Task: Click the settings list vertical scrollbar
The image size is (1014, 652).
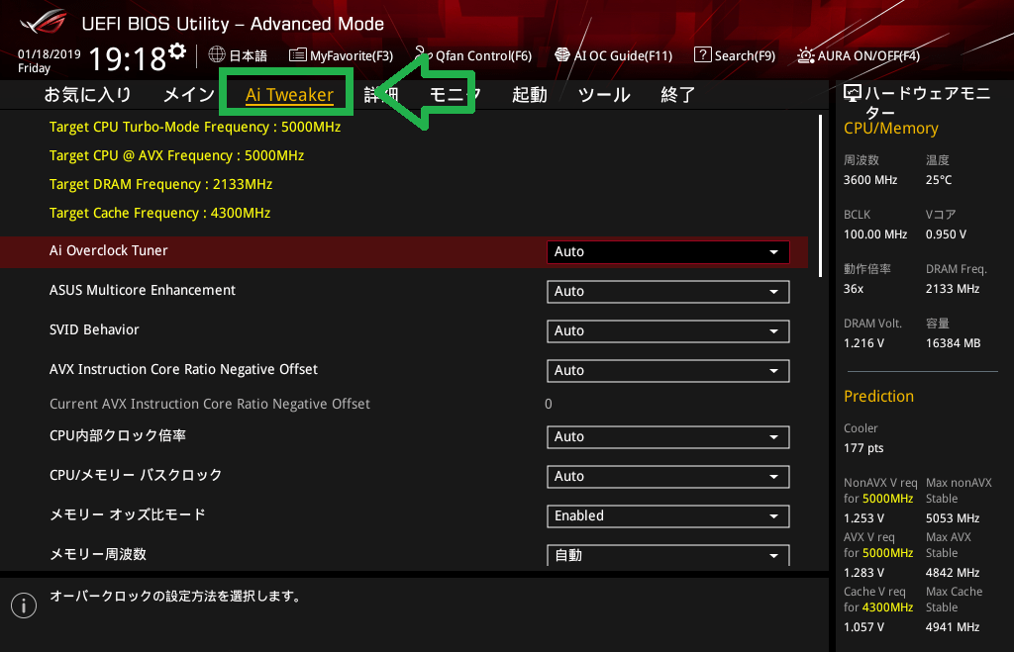Action: click(820, 197)
